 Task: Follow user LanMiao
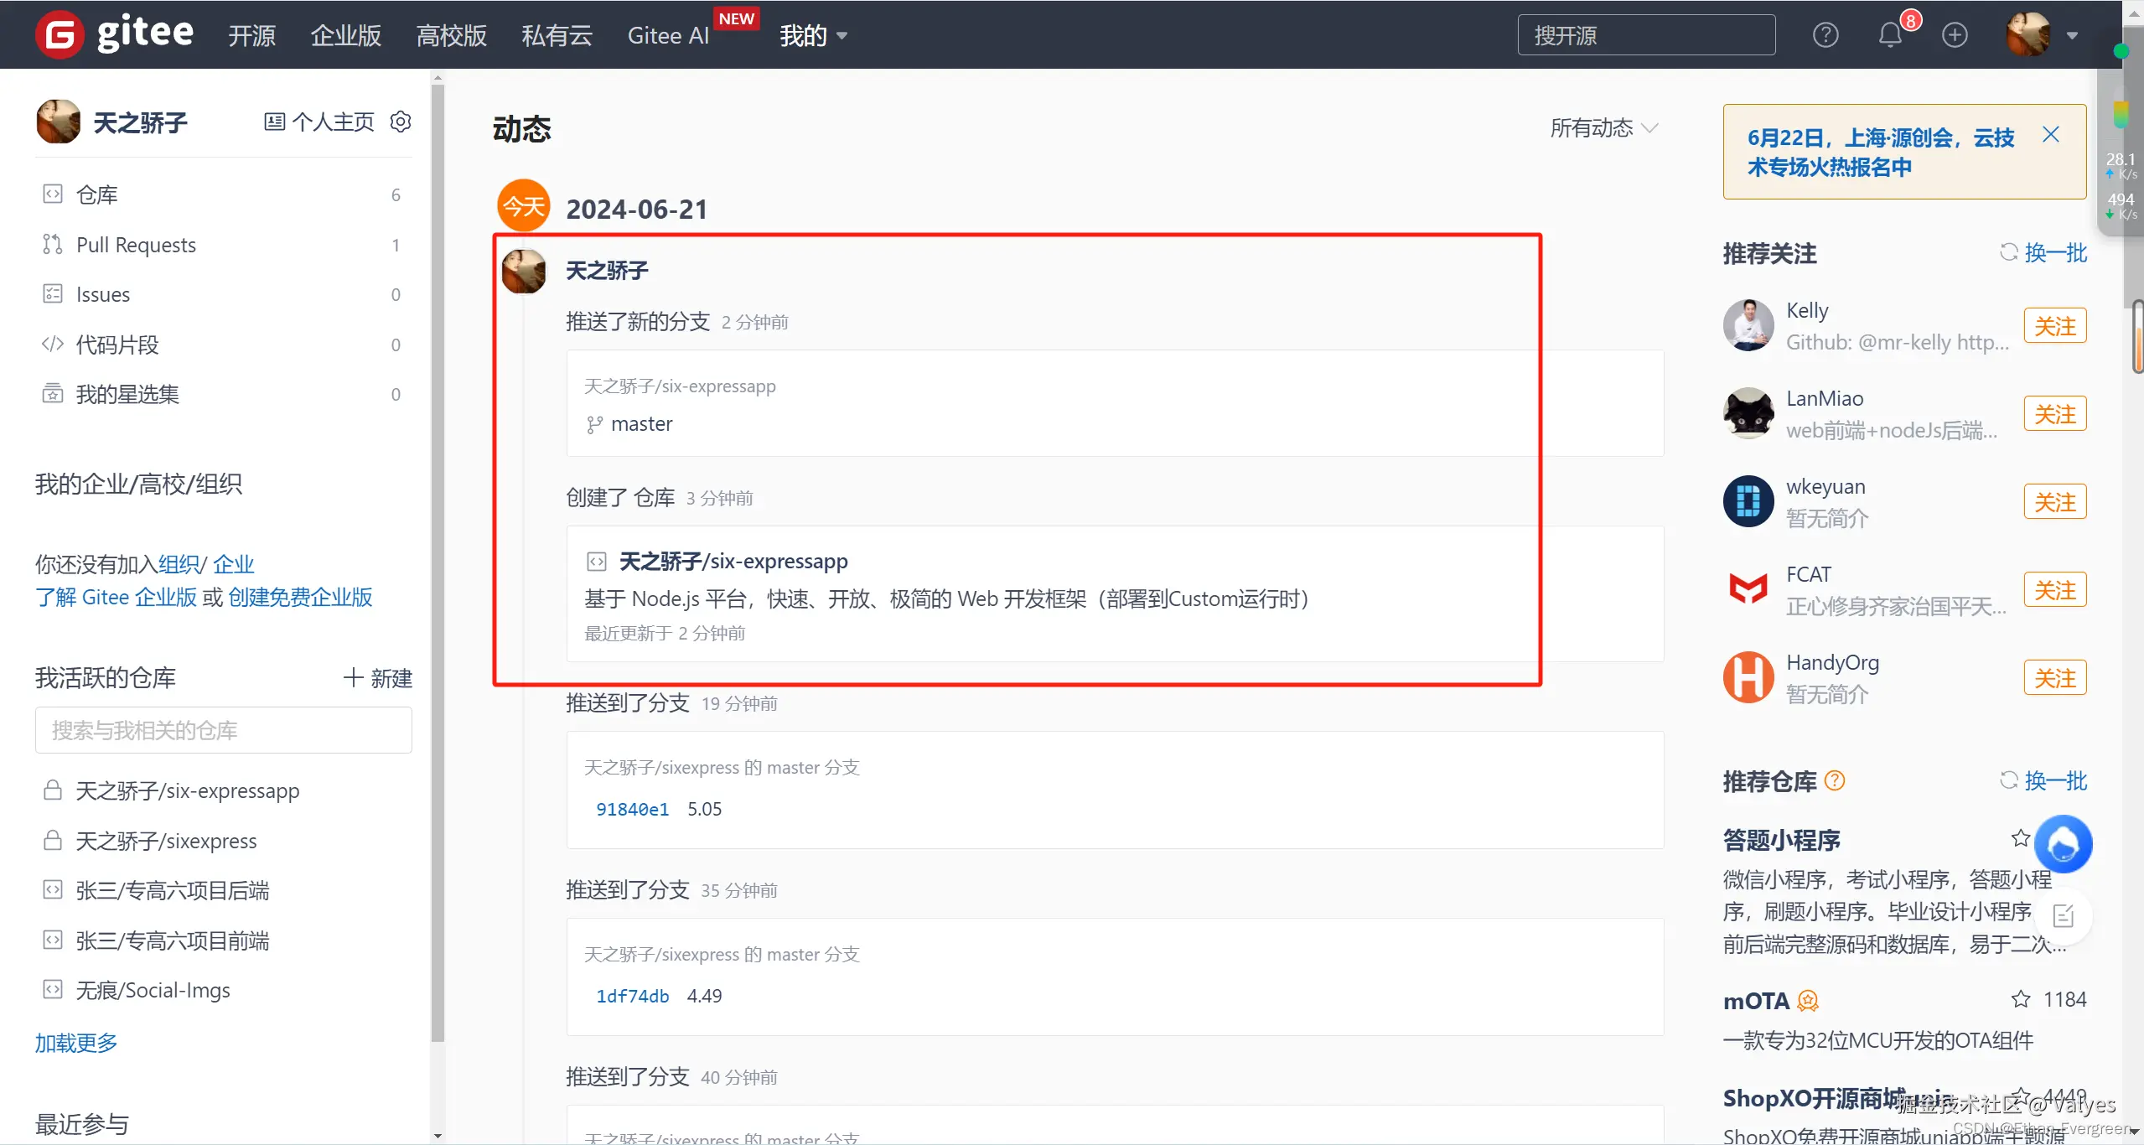coord(2054,414)
